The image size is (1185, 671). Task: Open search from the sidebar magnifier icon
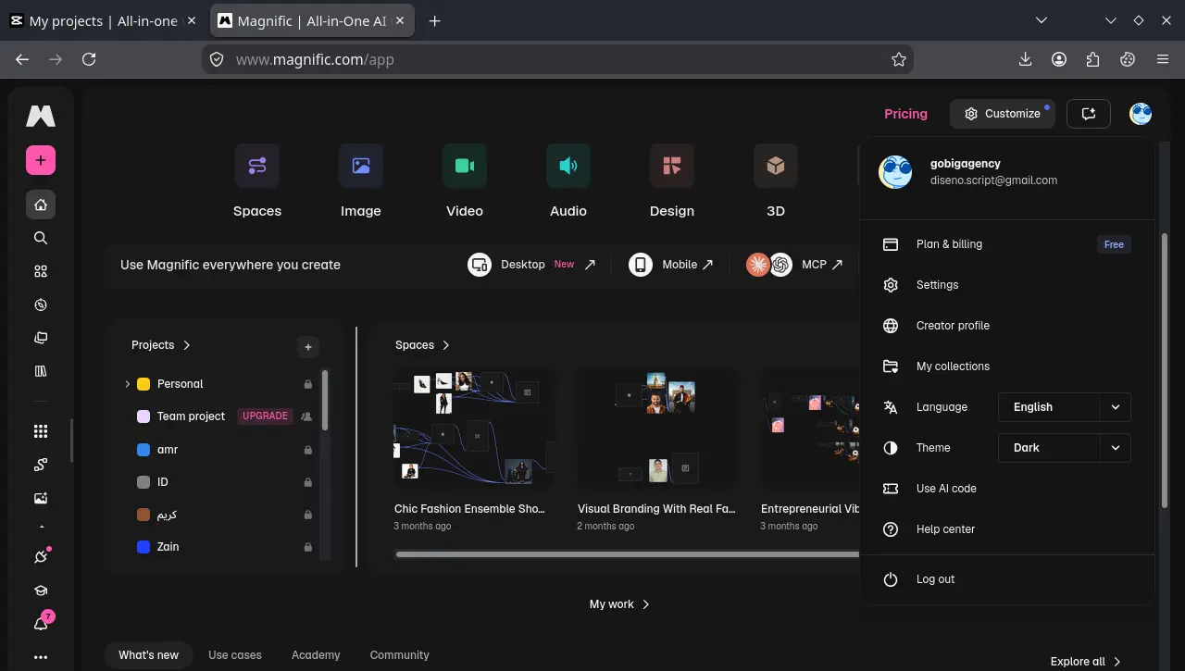pyautogui.click(x=41, y=238)
